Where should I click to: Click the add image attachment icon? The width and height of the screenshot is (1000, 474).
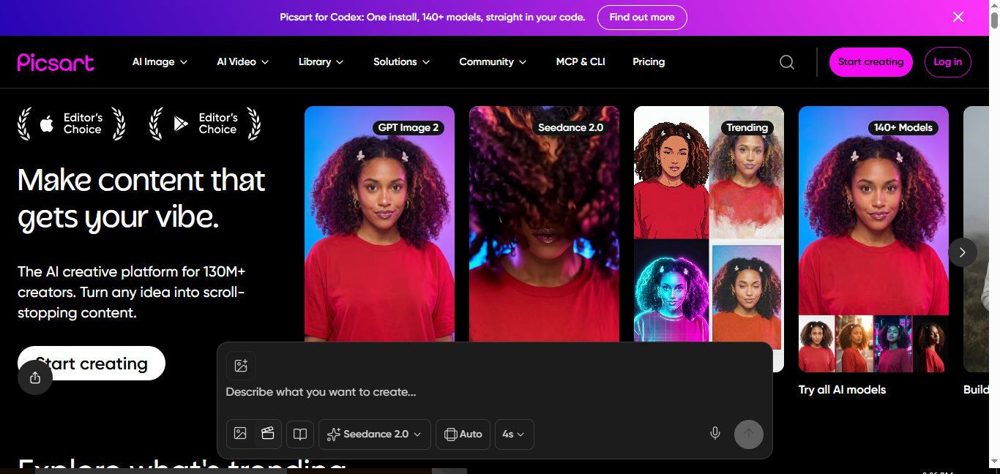240,366
